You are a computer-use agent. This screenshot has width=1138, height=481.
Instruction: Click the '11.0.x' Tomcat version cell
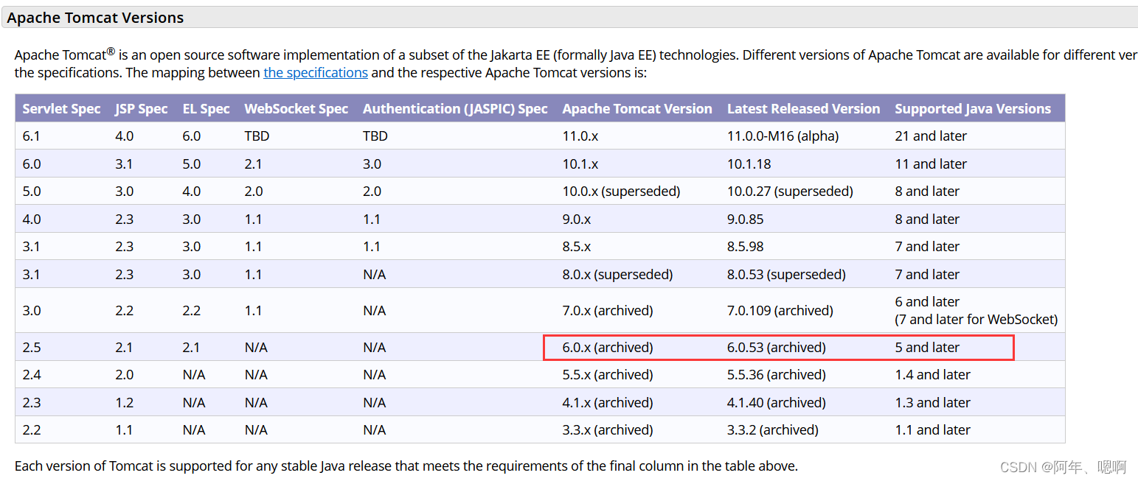(x=580, y=136)
